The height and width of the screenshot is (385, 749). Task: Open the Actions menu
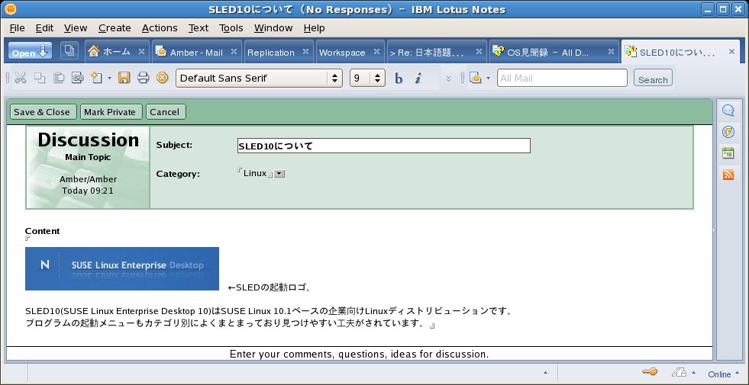[160, 28]
